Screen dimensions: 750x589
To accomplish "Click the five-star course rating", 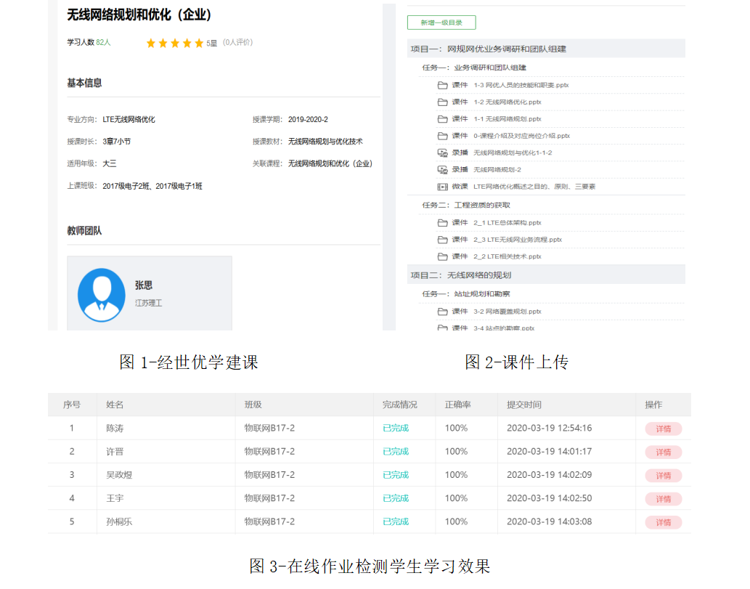I will [x=175, y=43].
